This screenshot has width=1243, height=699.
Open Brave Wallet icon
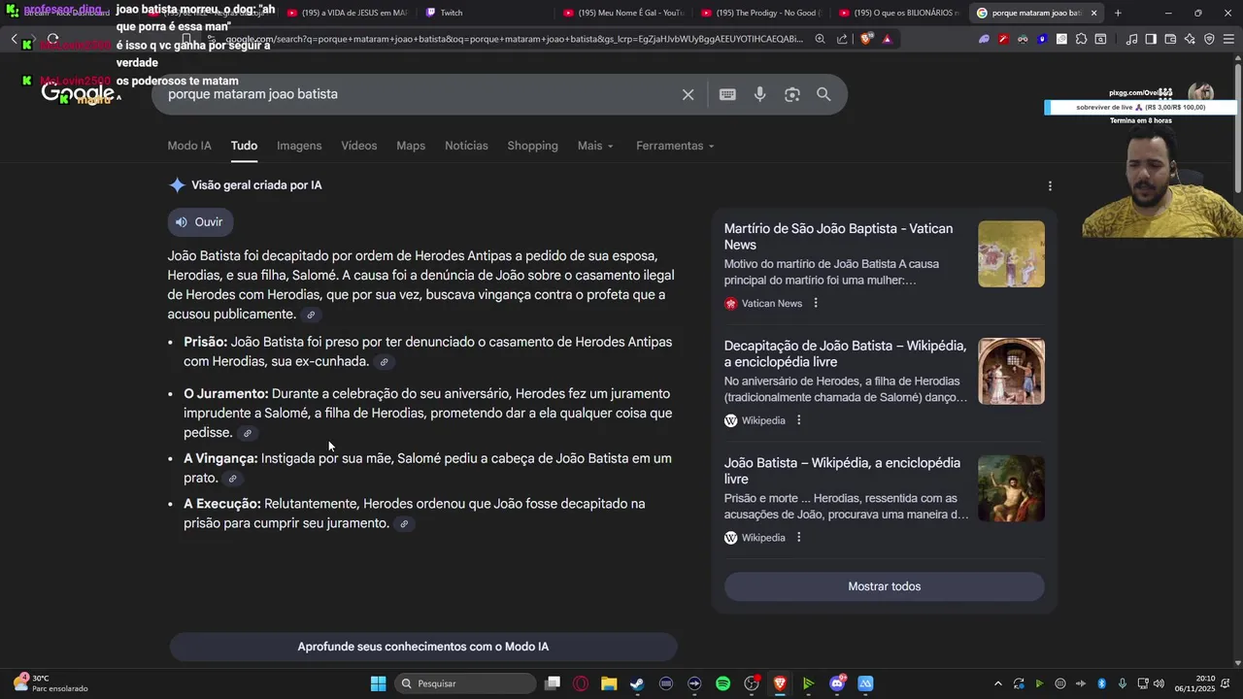1170,39
